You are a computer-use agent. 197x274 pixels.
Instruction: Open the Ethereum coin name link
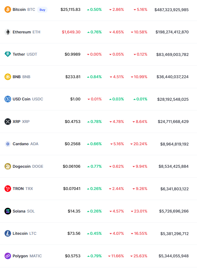point(22,32)
